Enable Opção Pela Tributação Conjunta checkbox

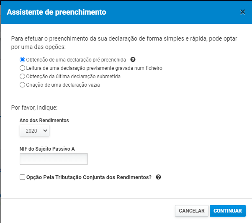click(x=22, y=177)
